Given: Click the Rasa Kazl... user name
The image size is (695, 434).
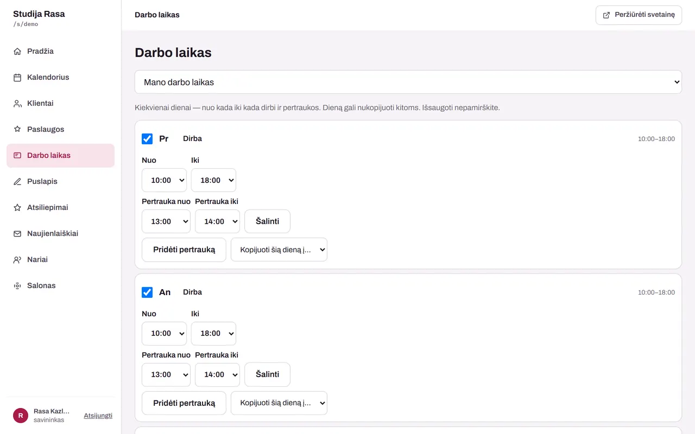Looking at the screenshot, I should point(52,411).
